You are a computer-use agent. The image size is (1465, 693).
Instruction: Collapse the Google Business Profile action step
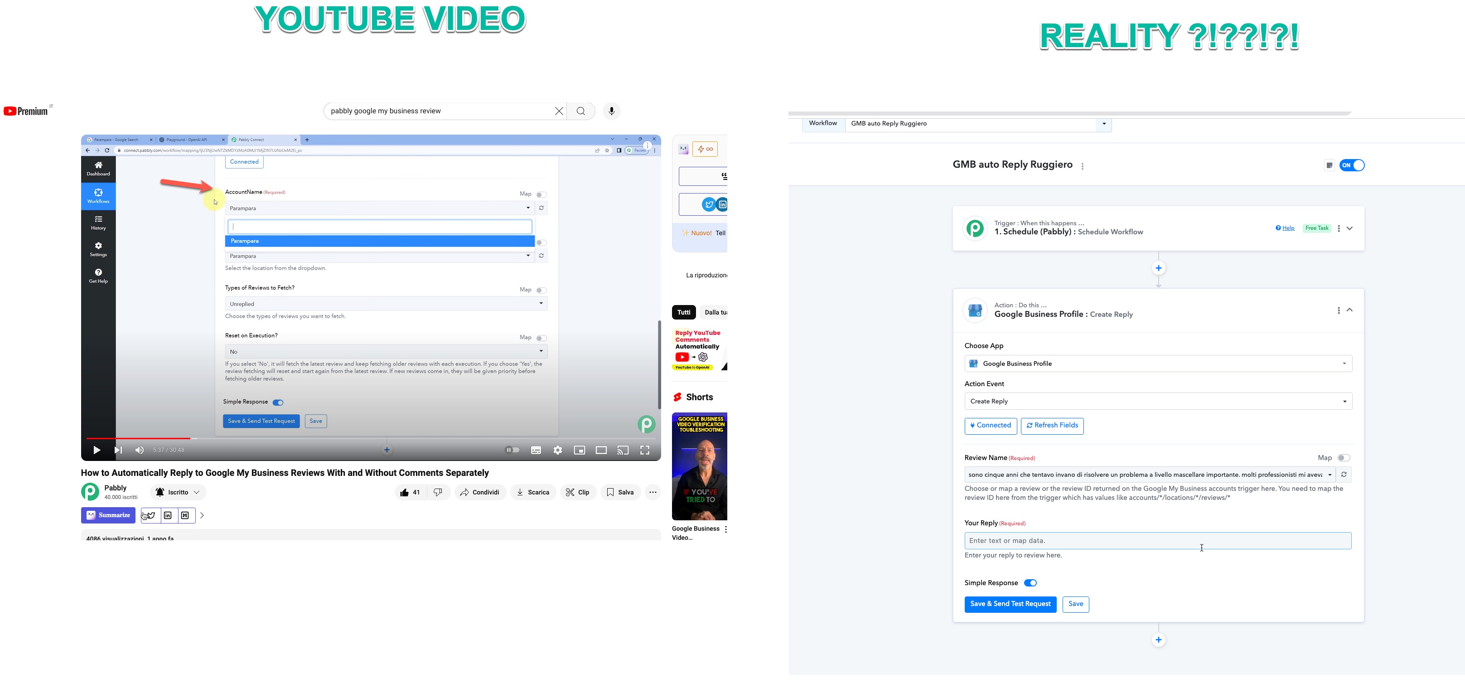[1349, 310]
